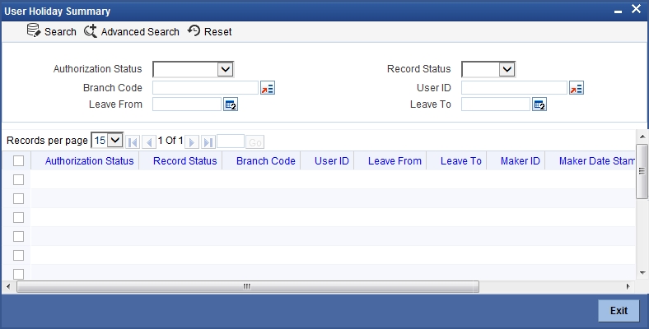
Task: Click the vertical scrollbar down arrow
Action: (642, 273)
